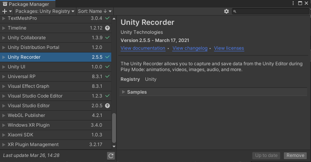Click the scroll-up arrow of package list
The image size is (311, 162).
114,19
